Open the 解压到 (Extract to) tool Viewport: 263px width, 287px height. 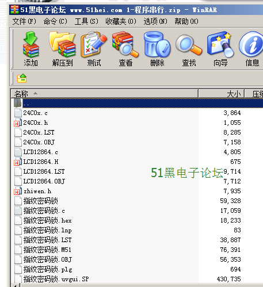click(62, 49)
